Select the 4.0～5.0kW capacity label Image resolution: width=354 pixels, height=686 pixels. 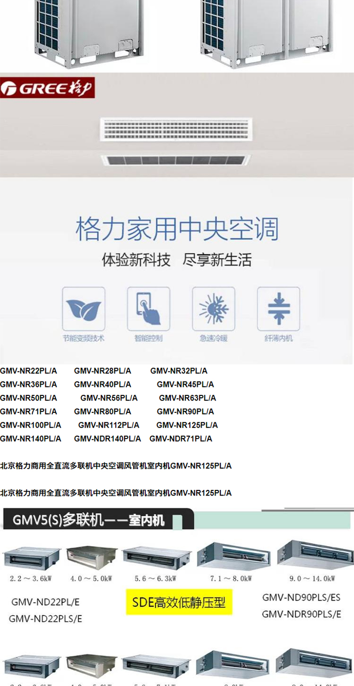pyautogui.click(x=91, y=578)
